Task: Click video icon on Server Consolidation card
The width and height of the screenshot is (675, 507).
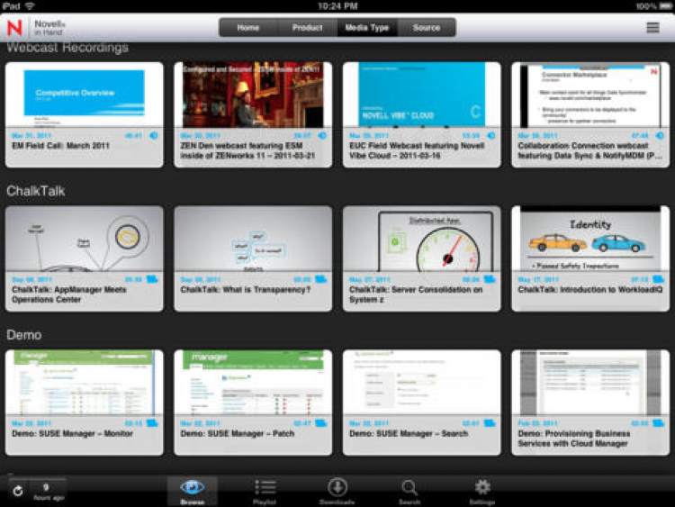Action: click(490, 279)
